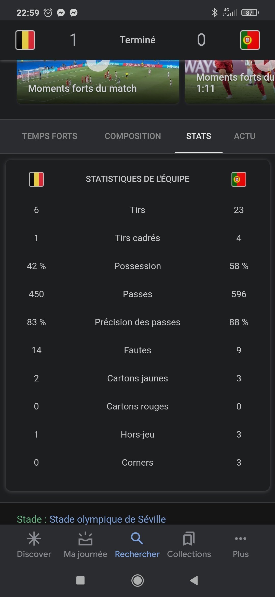Viewport: 275px width, 597px height.
Task: Tap the Terminé match status text
Action: click(x=137, y=40)
